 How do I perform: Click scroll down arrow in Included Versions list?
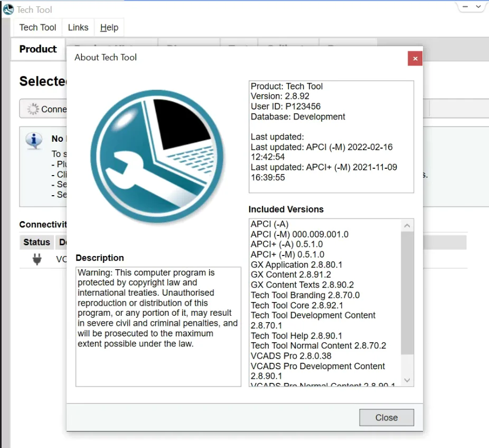[407, 380]
